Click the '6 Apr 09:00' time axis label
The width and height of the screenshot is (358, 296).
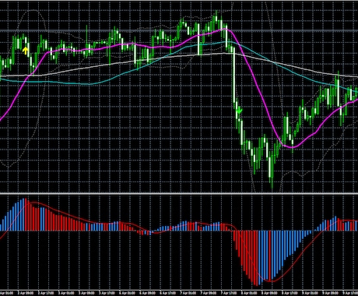pos(147,293)
